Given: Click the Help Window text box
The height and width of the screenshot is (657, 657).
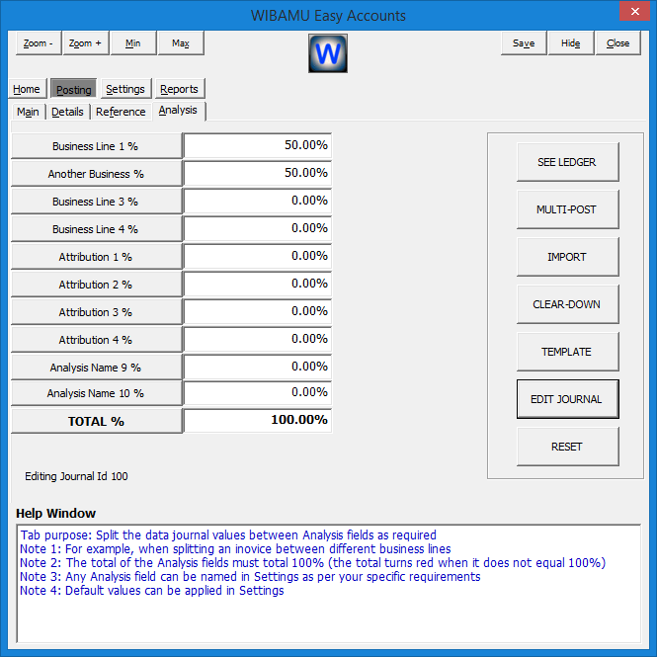Looking at the screenshot, I should click(328, 583).
